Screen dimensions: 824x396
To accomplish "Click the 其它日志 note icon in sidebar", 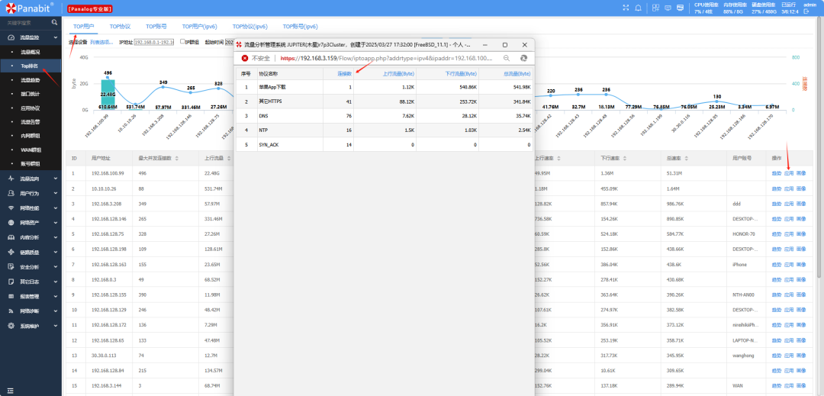I will [x=11, y=282].
